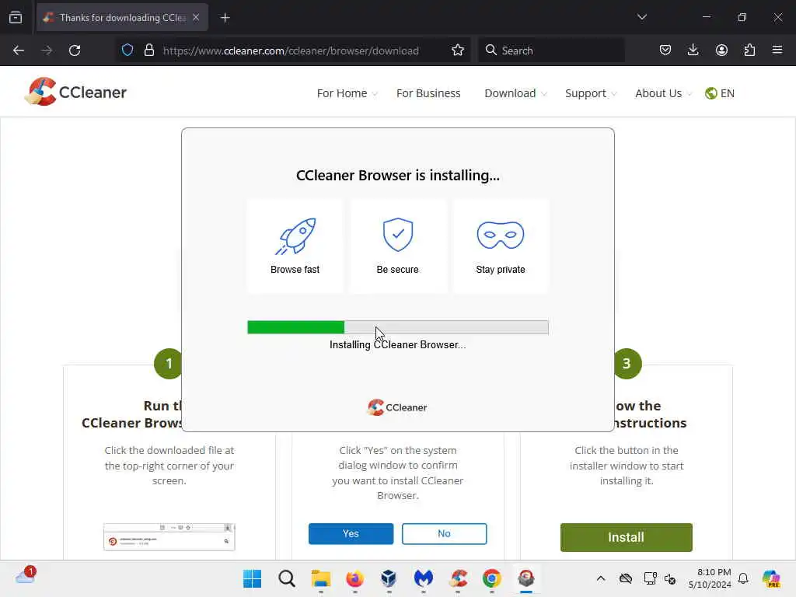
Task: Open taskbar Search
Action: point(287,578)
